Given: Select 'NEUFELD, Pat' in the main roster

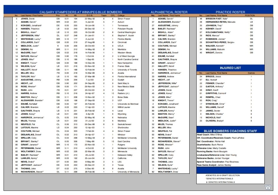Looking at the screenshot, I should 27,124.
